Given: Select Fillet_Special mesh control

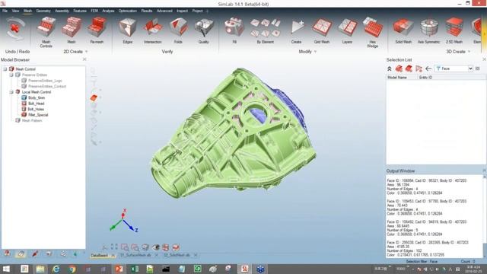Looking at the screenshot, I should (x=38, y=115).
